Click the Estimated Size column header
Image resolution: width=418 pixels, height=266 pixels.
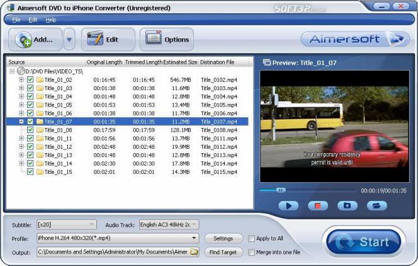pyautogui.click(x=180, y=62)
